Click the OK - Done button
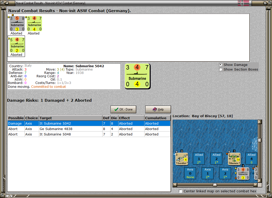Viewport: 272px width, 198px height. point(123,109)
